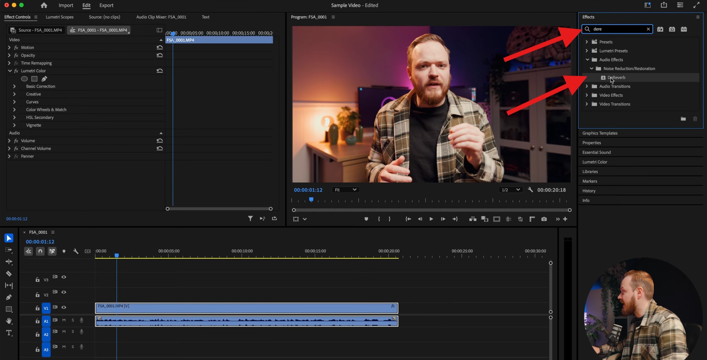Select the Razor tool in the toolbar
The height and width of the screenshot is (360, 707).
9,274
